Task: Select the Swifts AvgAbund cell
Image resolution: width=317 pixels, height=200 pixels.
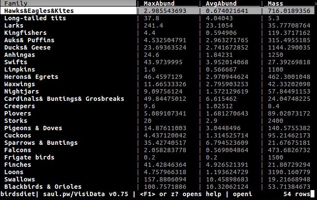Action: point(227,62)
